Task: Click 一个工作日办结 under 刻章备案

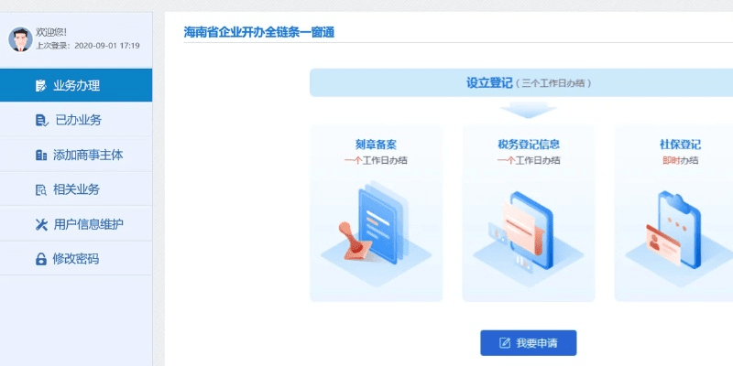Action: (x=376, y=161)
